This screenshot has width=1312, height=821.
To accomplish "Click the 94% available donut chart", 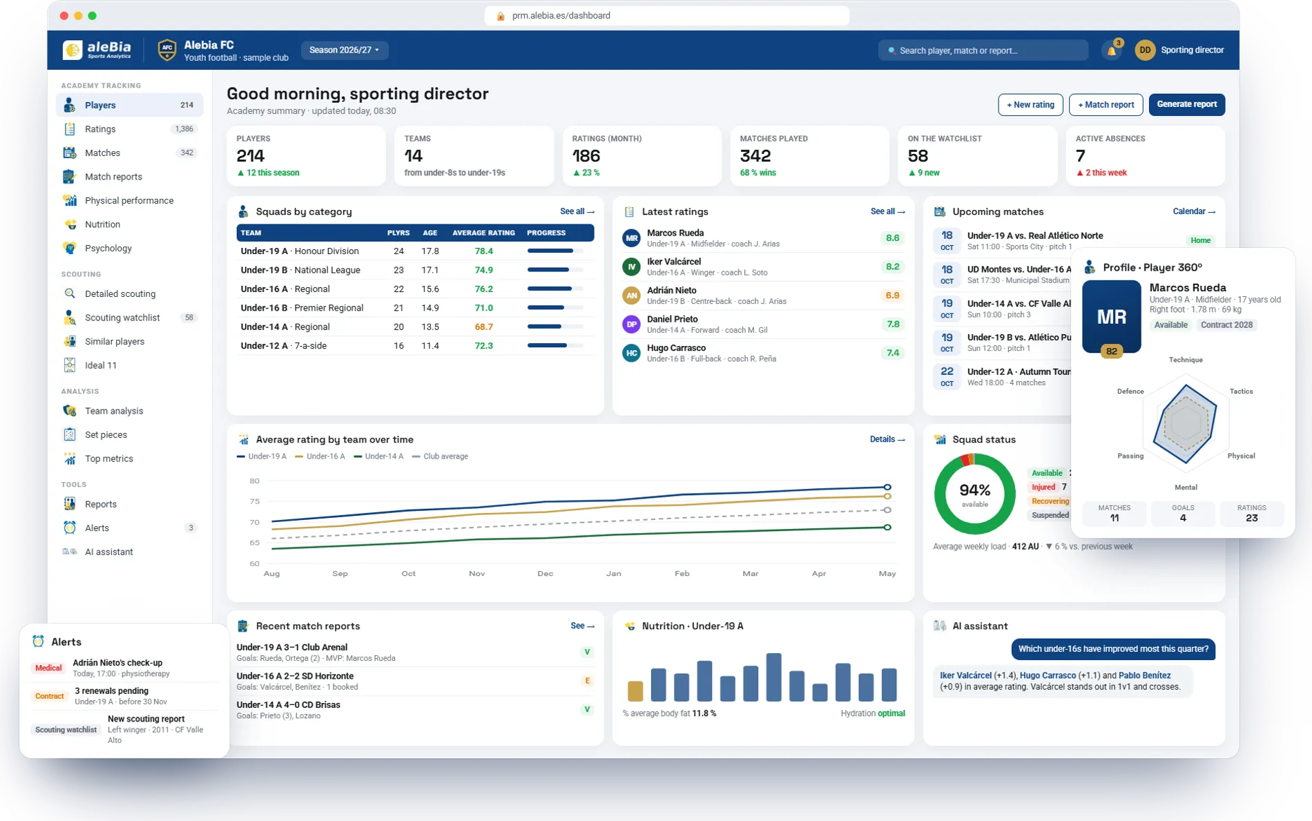I will [974, 494].
